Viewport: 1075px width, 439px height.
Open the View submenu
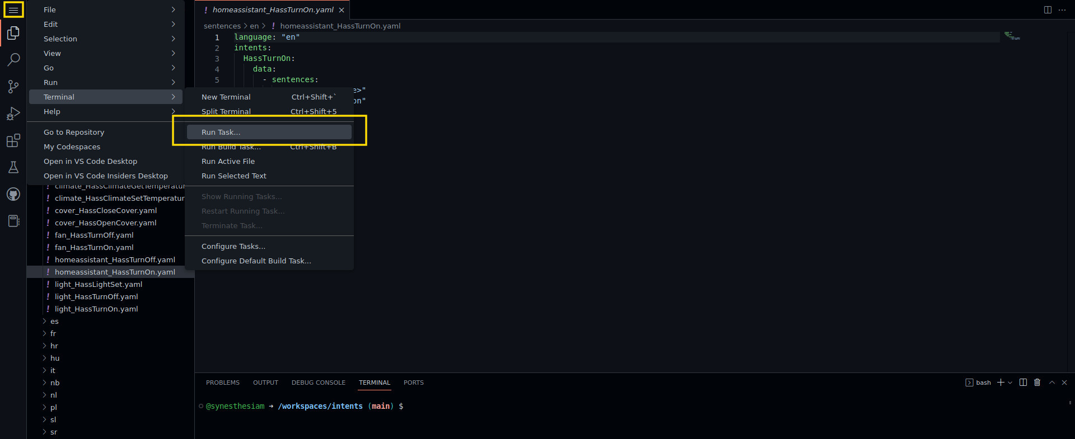pyautogui.click(x=106, y=53)
